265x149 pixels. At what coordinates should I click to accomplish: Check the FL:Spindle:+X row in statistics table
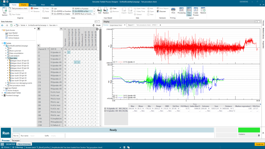point(105,109)
